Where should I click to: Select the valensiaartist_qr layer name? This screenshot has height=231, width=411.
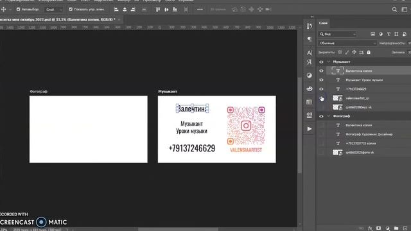tap(357, 98)
